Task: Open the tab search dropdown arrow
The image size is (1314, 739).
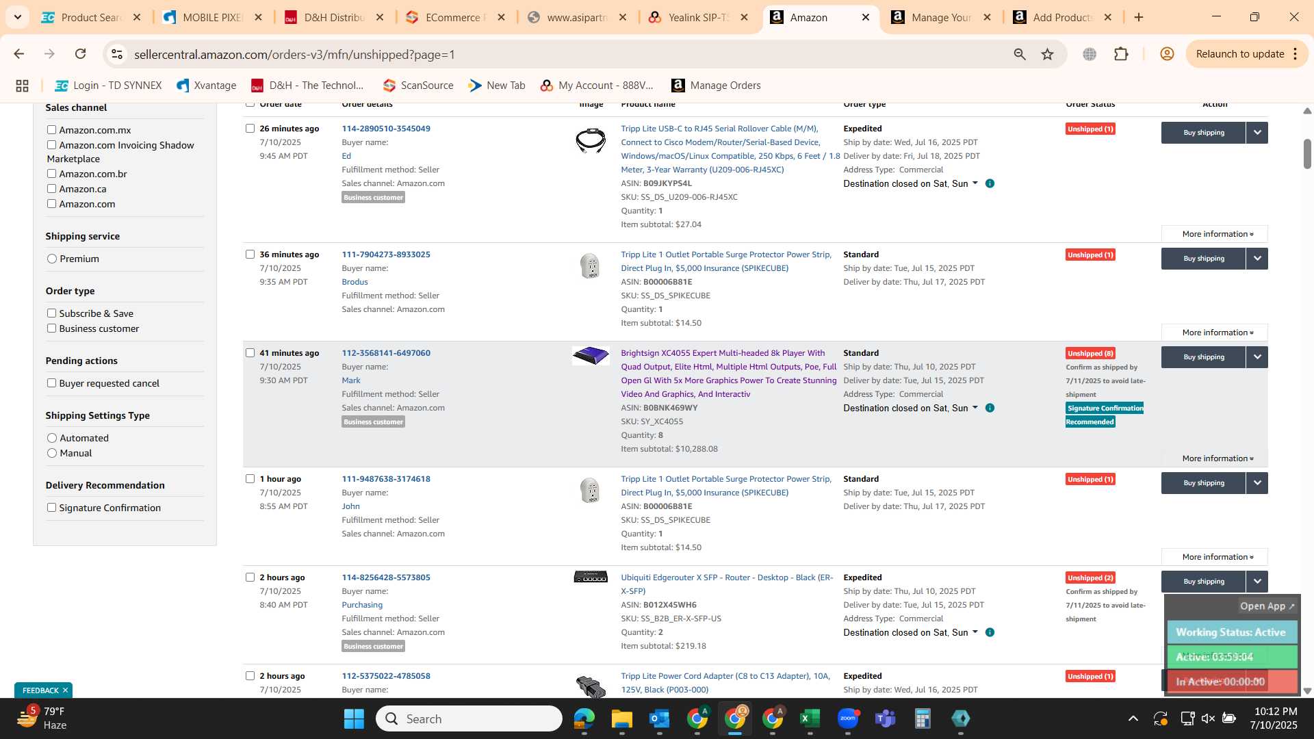Action: tap(17, 17)
